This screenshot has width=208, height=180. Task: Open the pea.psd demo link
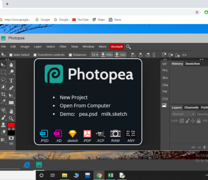pos(88,114)
